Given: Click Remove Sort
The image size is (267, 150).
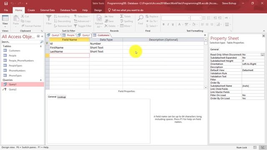Looking at the screenshot, I should 63,26.
